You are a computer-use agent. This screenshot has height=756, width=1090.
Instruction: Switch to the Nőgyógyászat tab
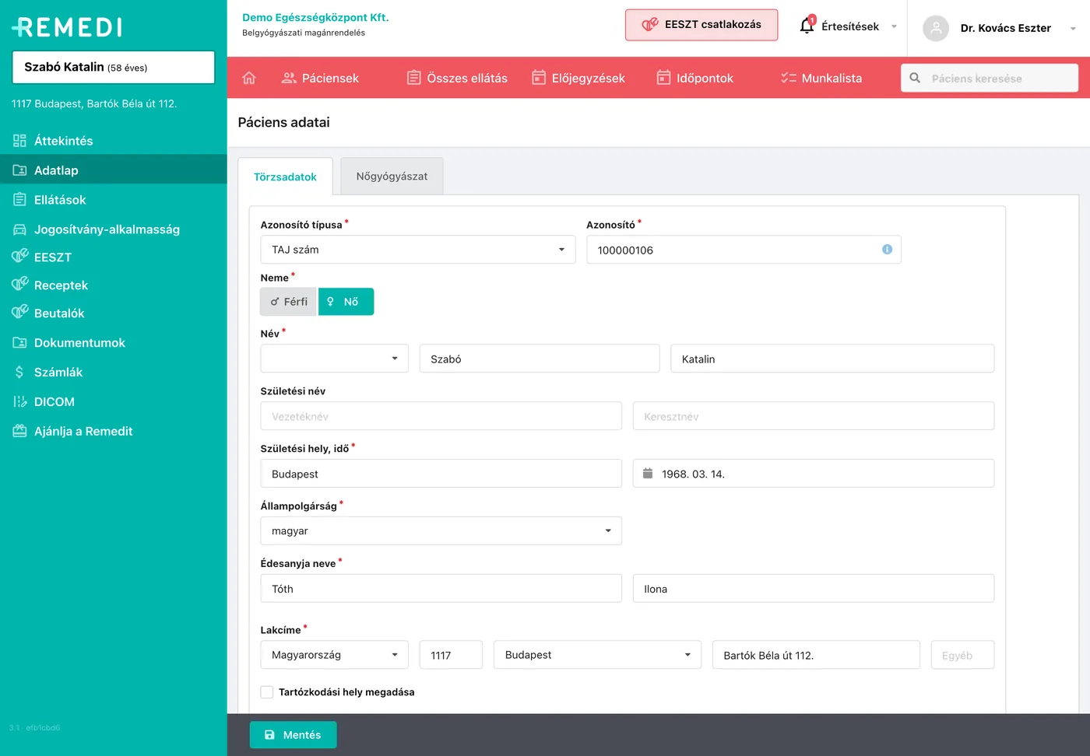click(x=392, y=177)
